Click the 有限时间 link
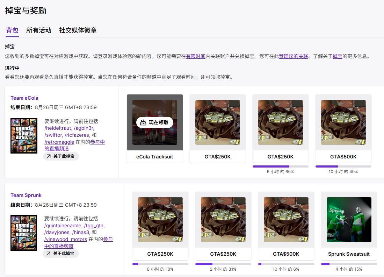Image resolution: width=384 pixels, height=277 pixels. [x=196, y=56]
